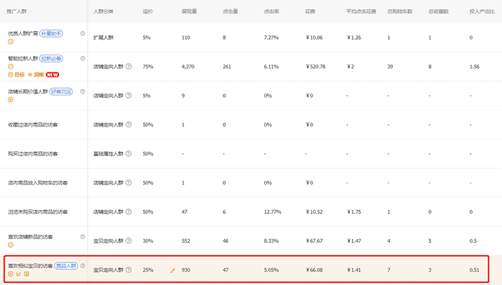502x285 pixels.
Task: Click the 好客沉淀 tag
Action: tap(61, 92)
